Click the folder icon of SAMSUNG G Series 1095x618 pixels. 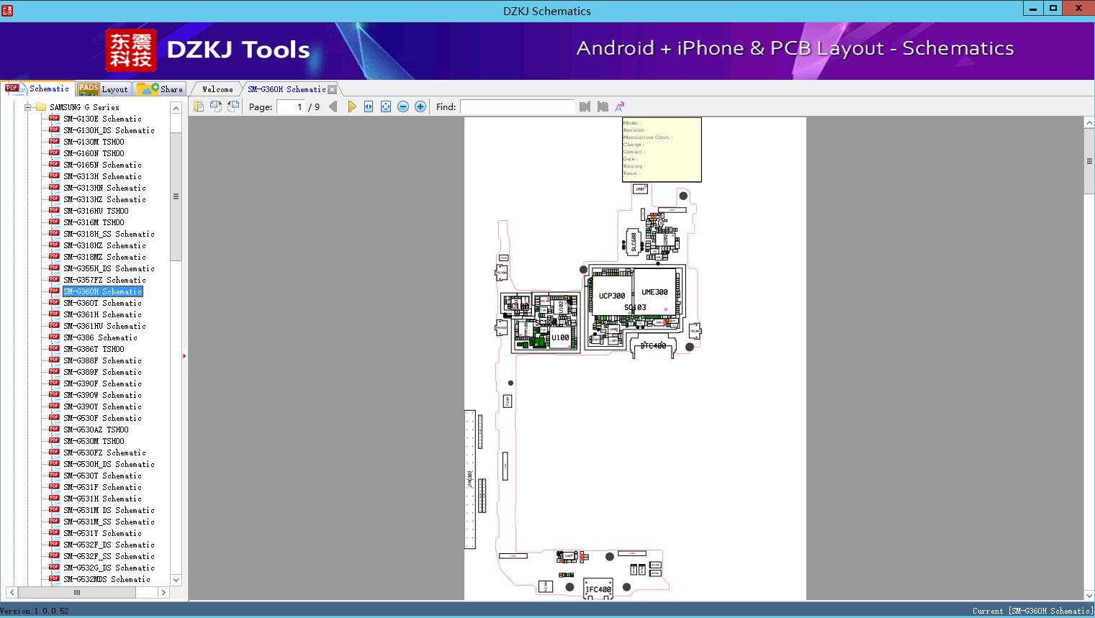tap(40, 107)
